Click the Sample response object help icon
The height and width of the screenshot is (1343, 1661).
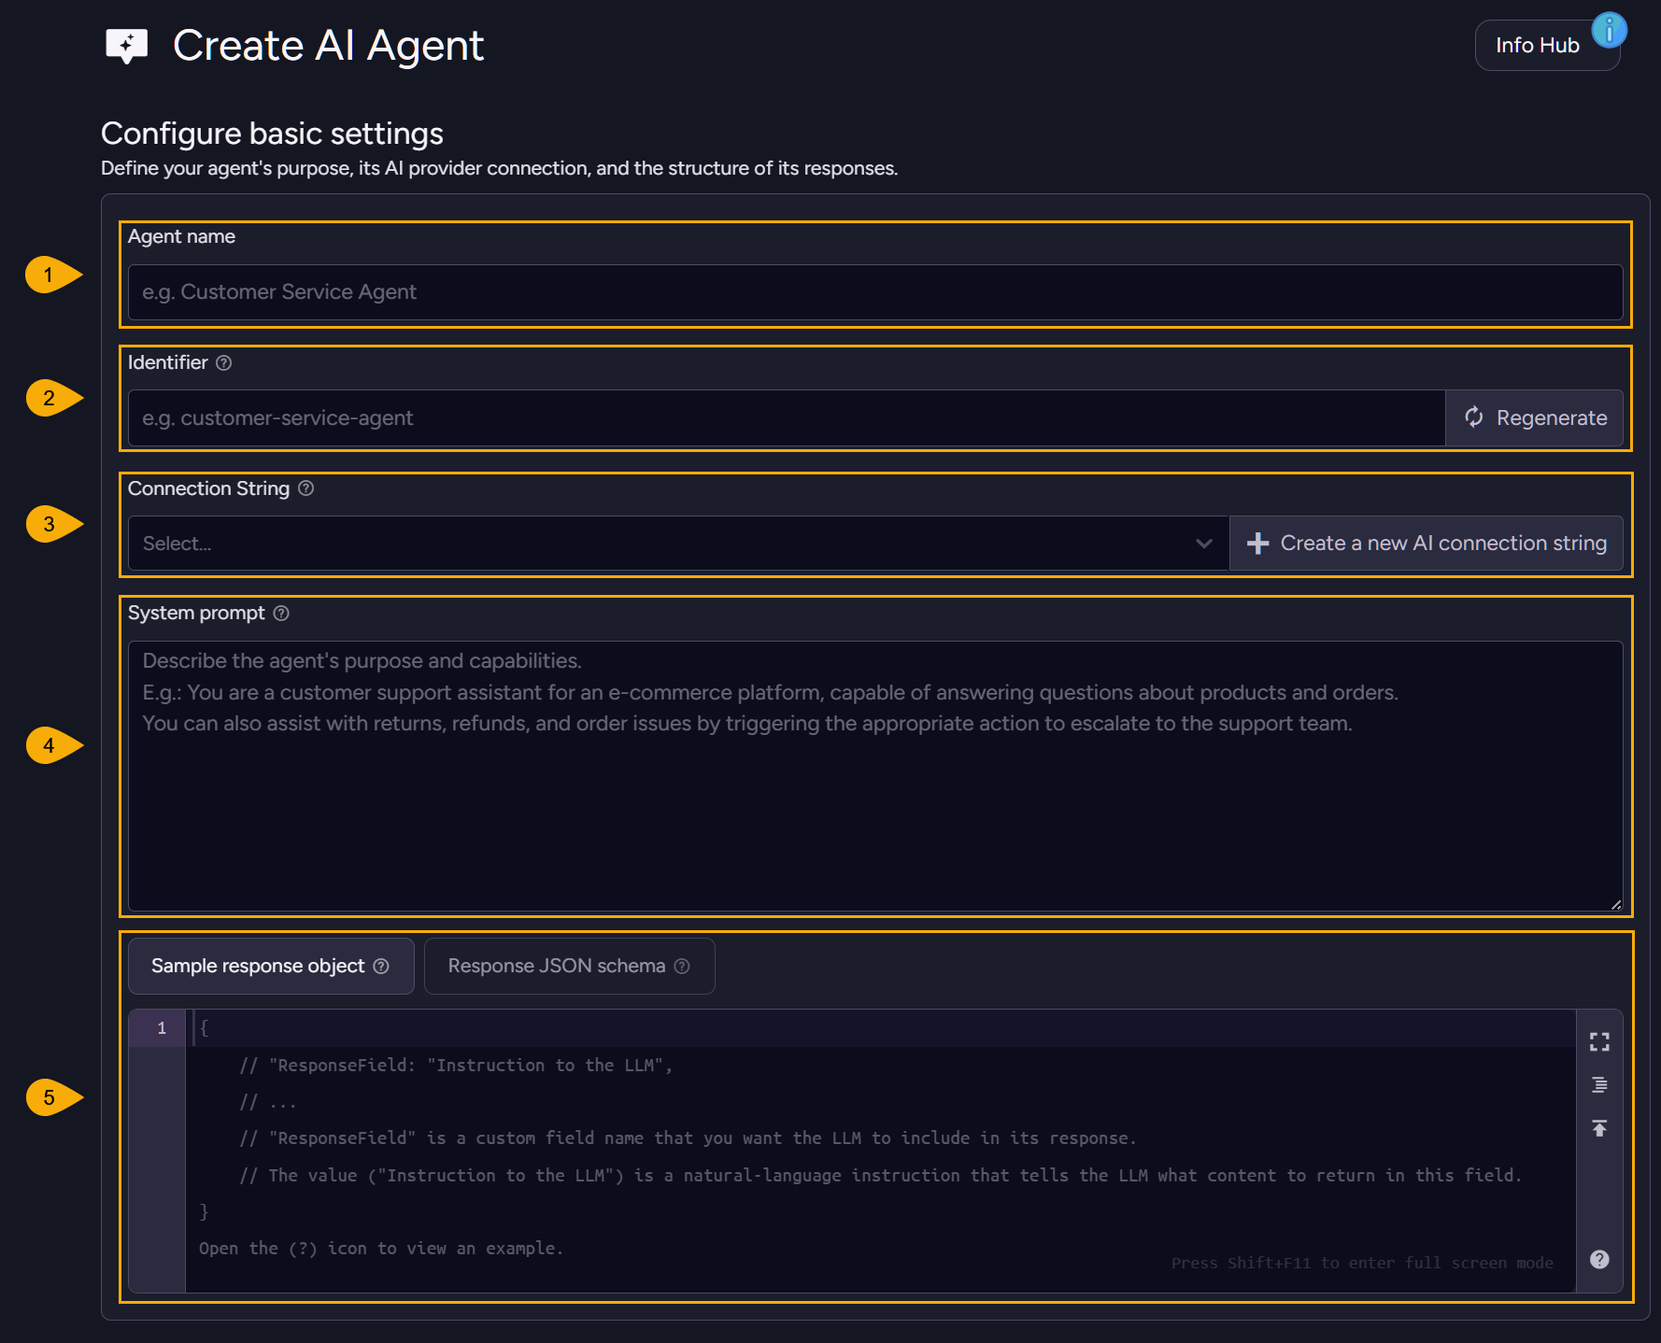coord(381,966)
